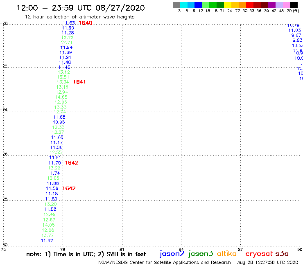Screen dimensions: 303x266
Task: Click the wave height value 12.55
Action: pyautogui.click(x=56, y=153)
